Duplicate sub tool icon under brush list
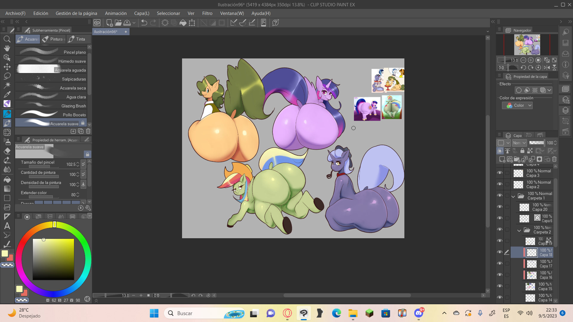This screenshot has width=573, height=322. tap(81, 131)
